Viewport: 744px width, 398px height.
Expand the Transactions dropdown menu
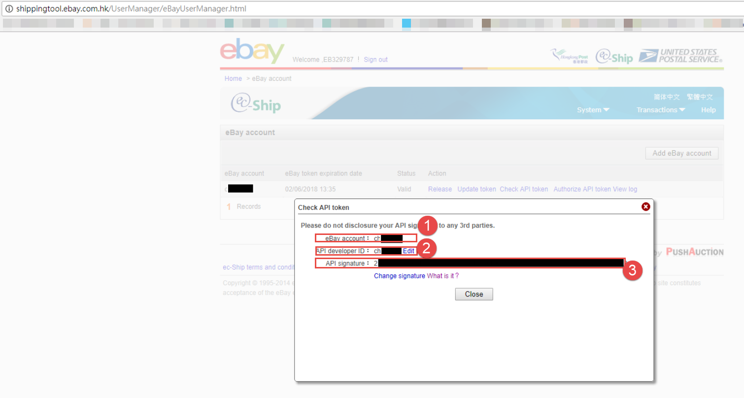661,110
